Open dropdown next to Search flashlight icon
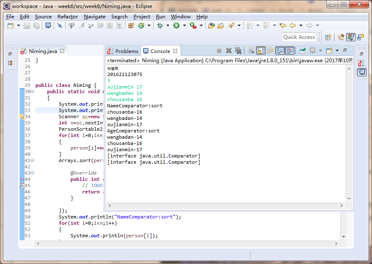Screen dimensions: 372x264 point(239,25)
